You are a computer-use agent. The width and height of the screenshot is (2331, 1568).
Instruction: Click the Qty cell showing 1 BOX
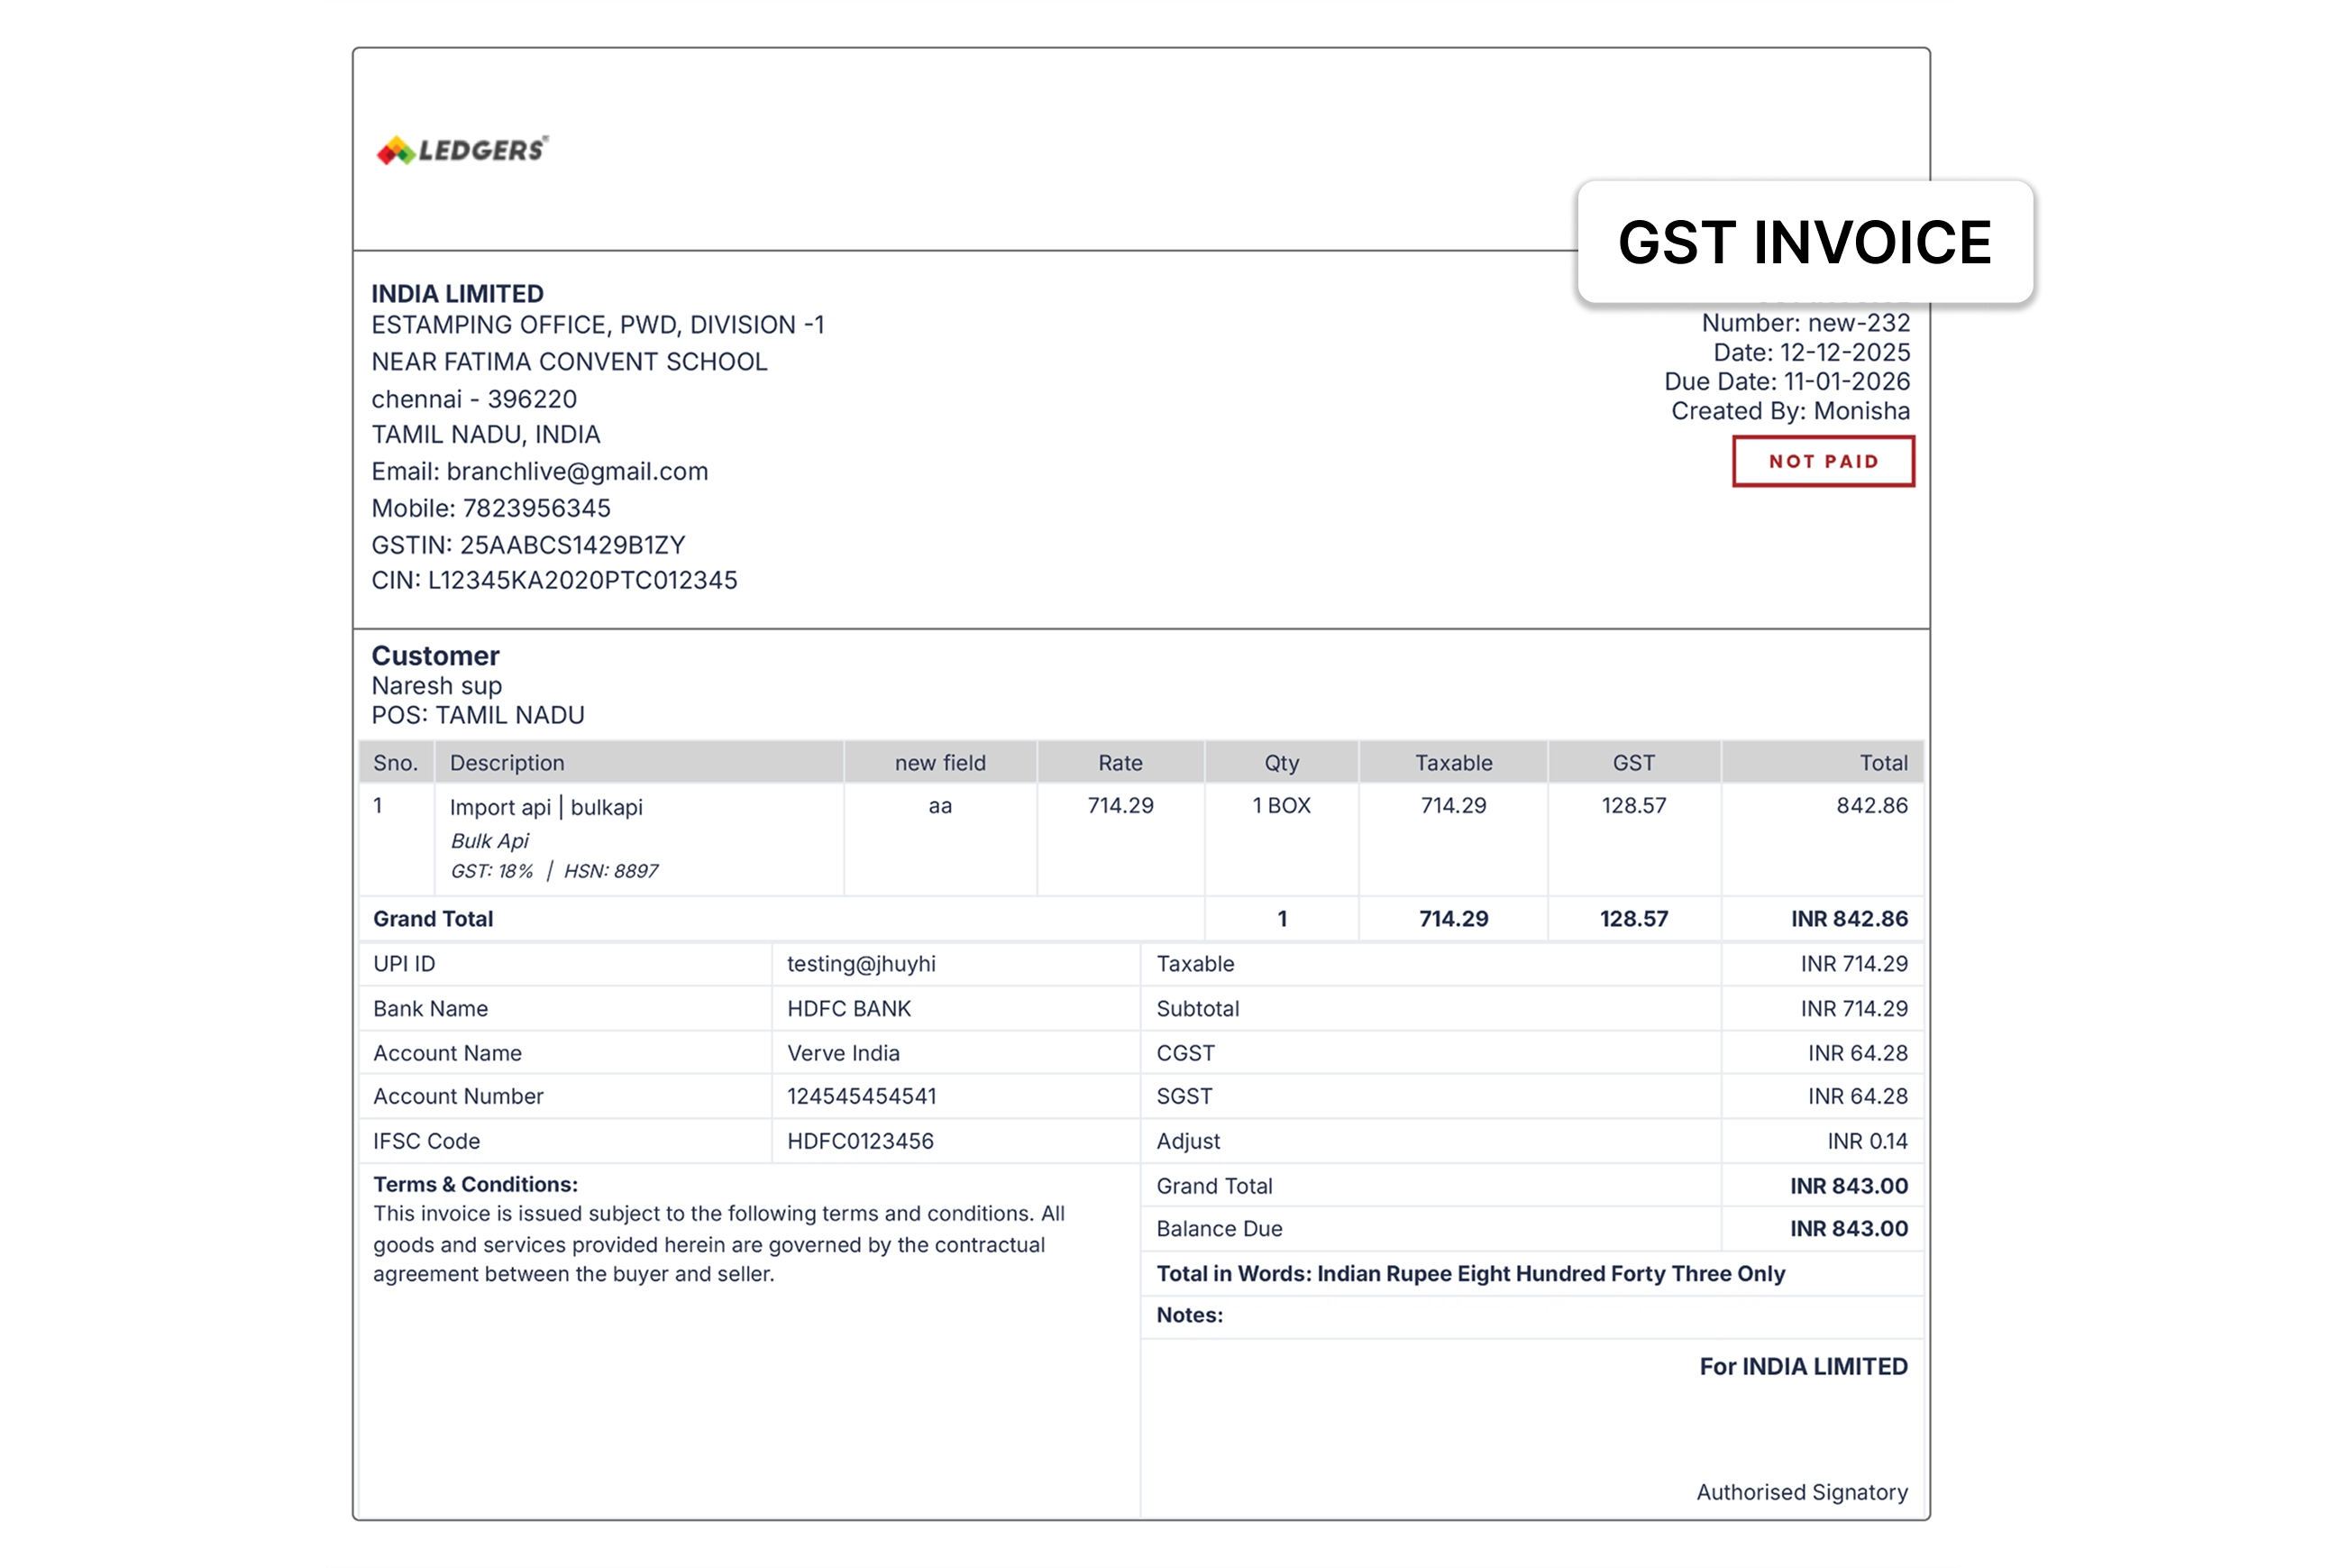point(1282,805)
